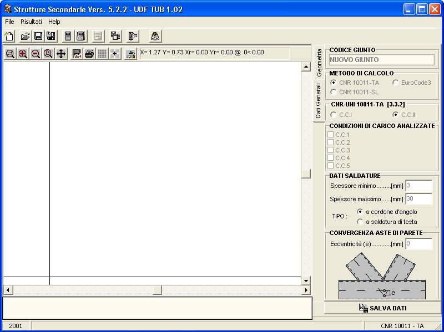Enable the C.C.1 load condition checkbox

point(331,134)
